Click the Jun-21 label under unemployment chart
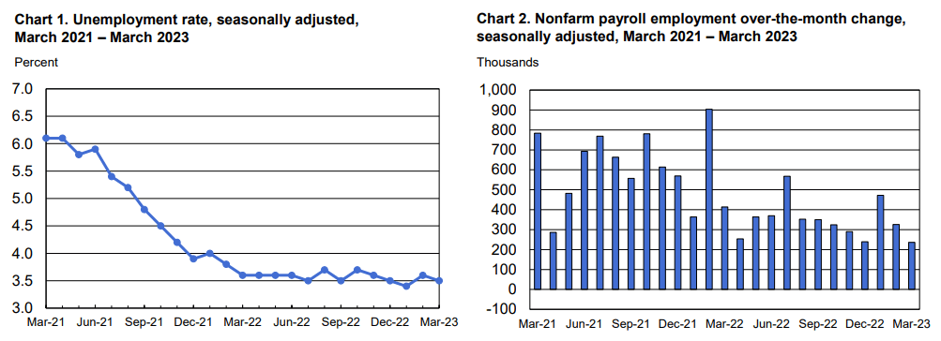 (96, 322)
